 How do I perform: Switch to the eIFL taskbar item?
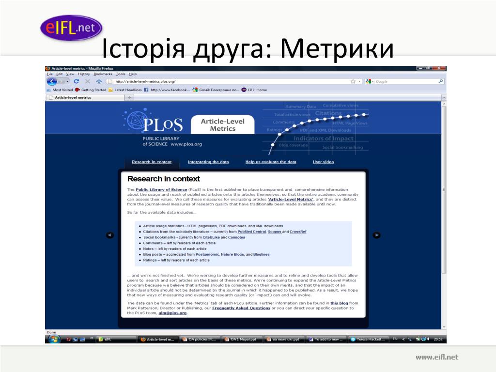pos(116,339)
